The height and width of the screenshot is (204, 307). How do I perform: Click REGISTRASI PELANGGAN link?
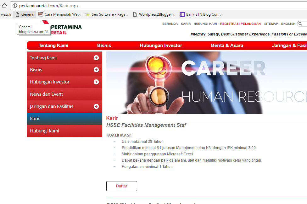[x=240, y=24]
